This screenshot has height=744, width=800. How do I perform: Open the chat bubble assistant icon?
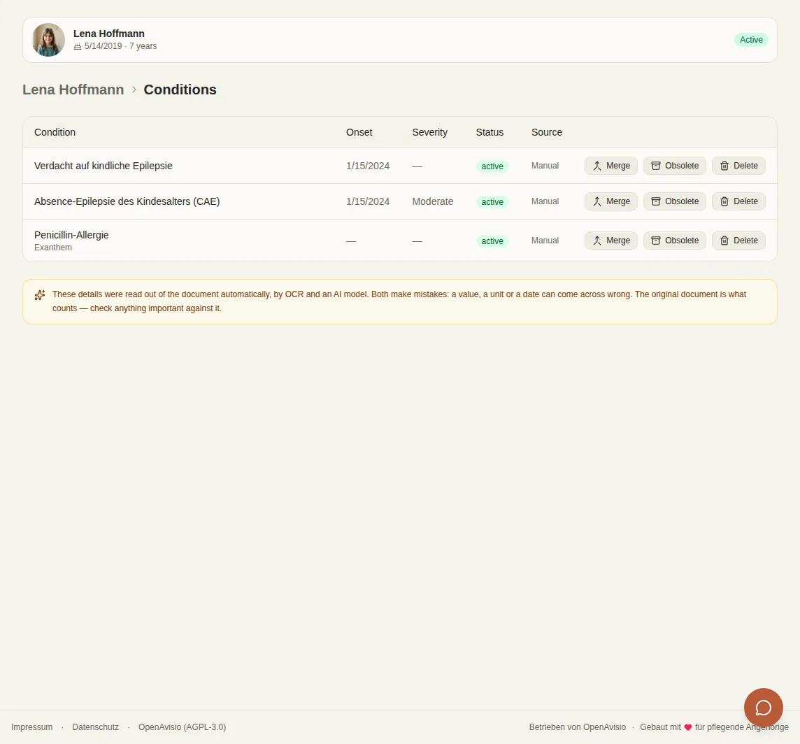click(763, 708)
